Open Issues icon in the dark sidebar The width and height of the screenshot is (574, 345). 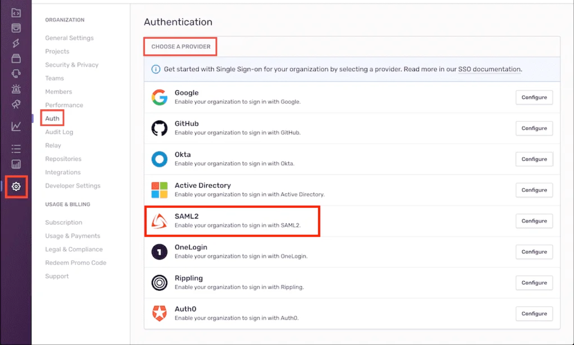click(x=16, y=28)
